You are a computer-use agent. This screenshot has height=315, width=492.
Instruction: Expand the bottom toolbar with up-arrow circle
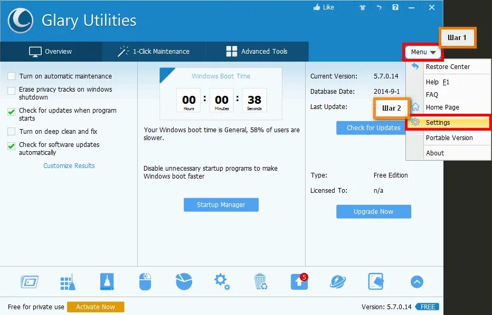pos(417,282)
